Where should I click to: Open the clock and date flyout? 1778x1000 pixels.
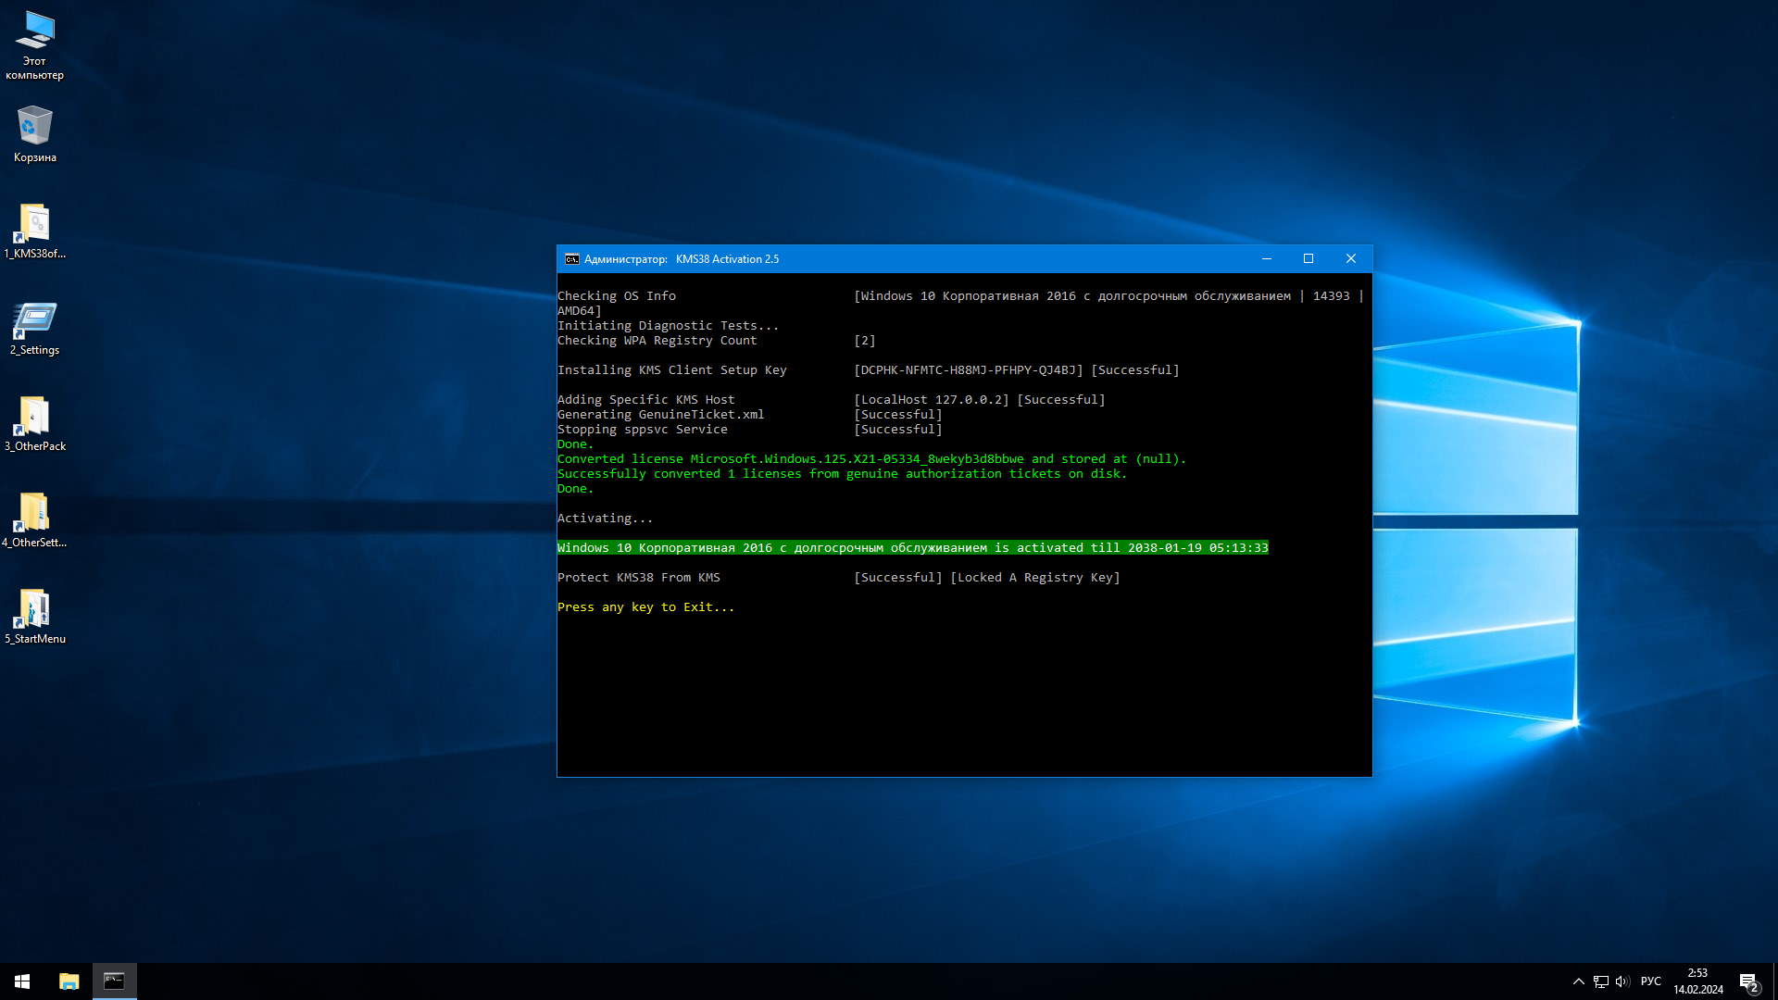tap(1697, 981)
